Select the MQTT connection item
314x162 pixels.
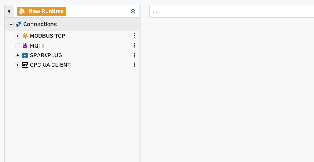point(37,46)
